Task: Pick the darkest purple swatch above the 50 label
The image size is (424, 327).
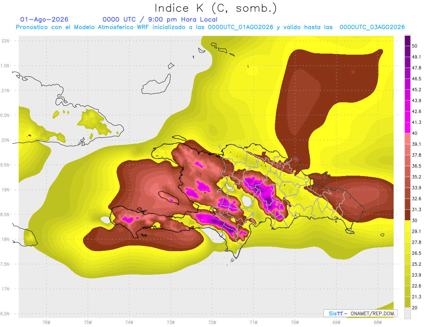Action: [x=407, y=41]
